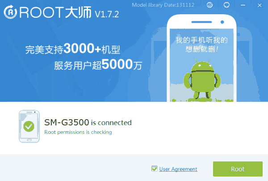Click the V1.7.2 version label
The image size is (268, 181).
pyautogui.click(x=107, y=14)
